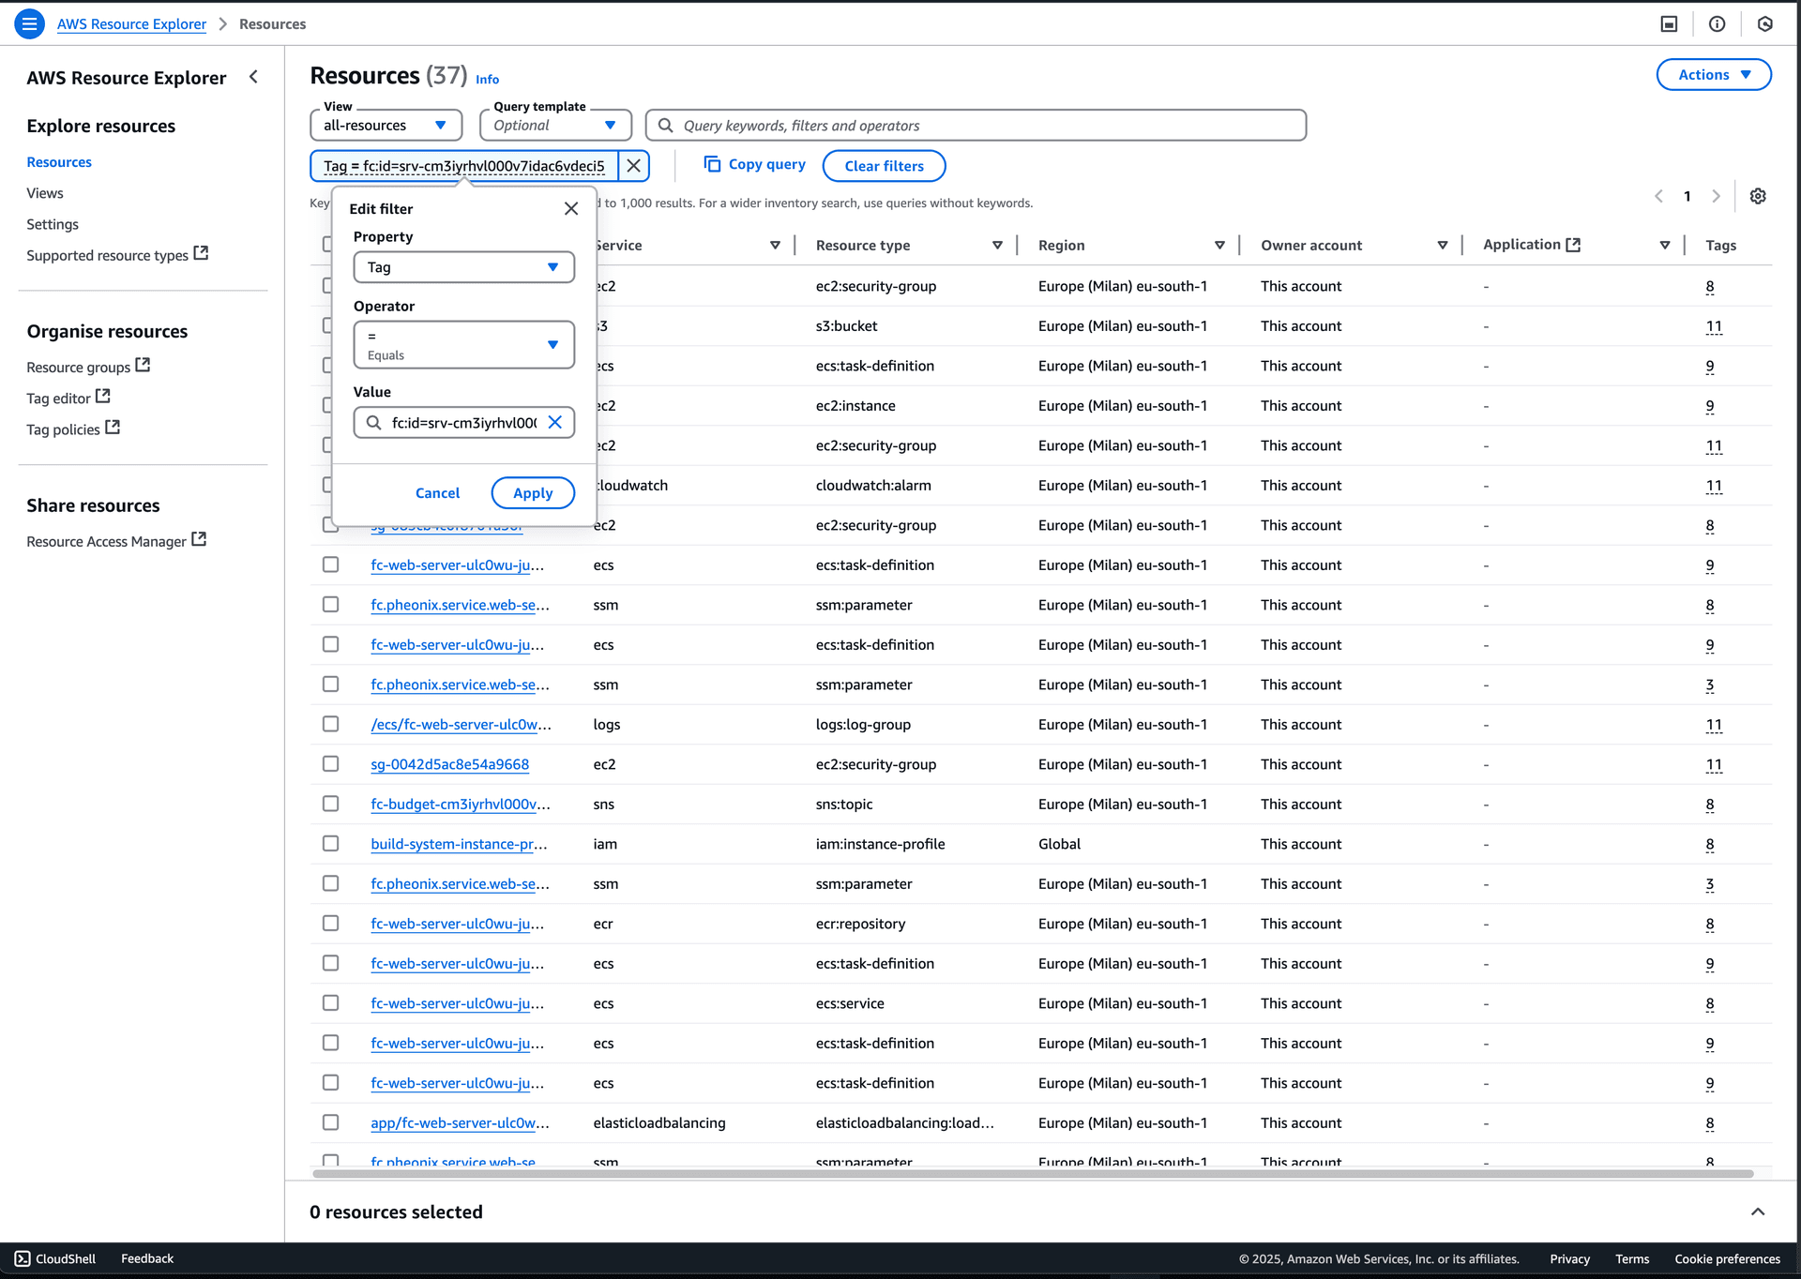Click CloudShell terminal icon in footer

coord(23,1258)
